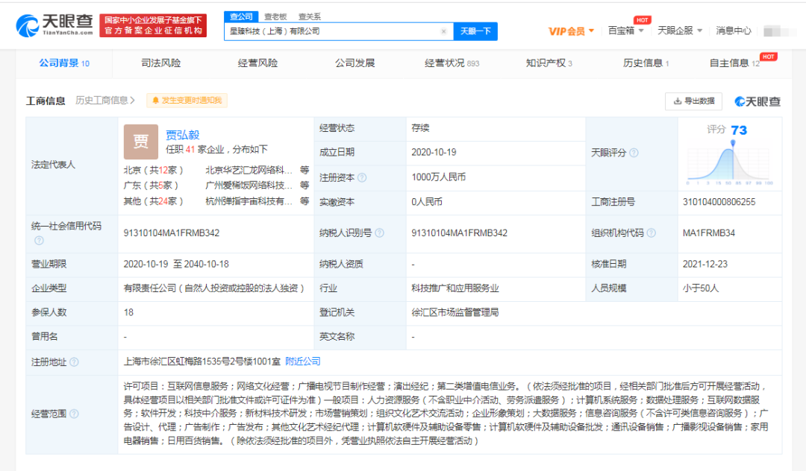Click the 1000万人民币 registered capital value

click(439, 177)
